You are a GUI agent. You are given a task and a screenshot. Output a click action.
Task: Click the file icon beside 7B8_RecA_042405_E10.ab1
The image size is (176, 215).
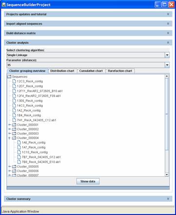19,162
